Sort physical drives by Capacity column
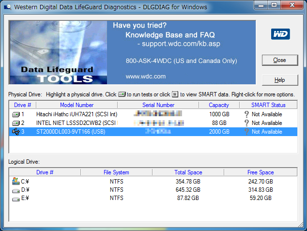 point(219,105)
